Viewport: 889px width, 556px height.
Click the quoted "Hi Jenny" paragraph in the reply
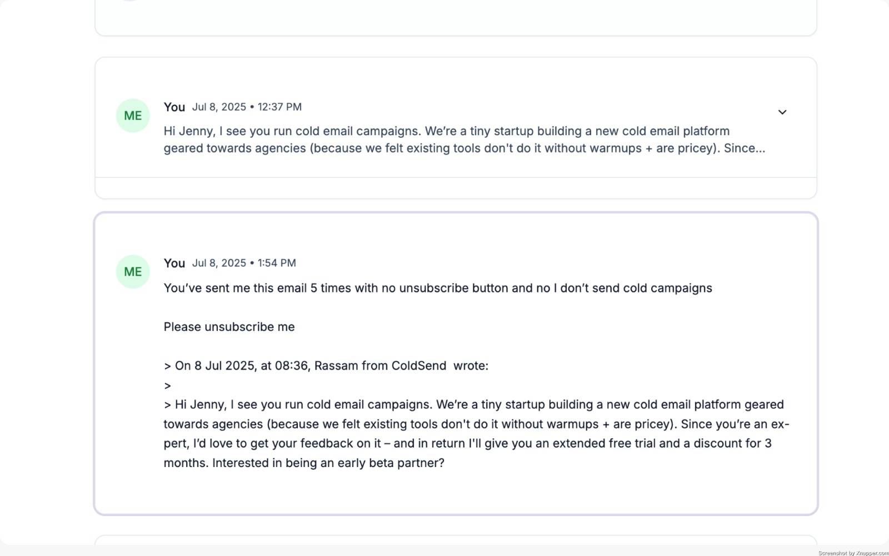pyautogui.click(x=472, y=424)
